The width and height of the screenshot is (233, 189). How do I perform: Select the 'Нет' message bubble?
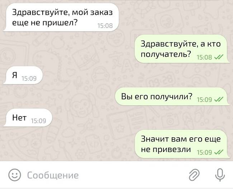click(x=28, y=117)
